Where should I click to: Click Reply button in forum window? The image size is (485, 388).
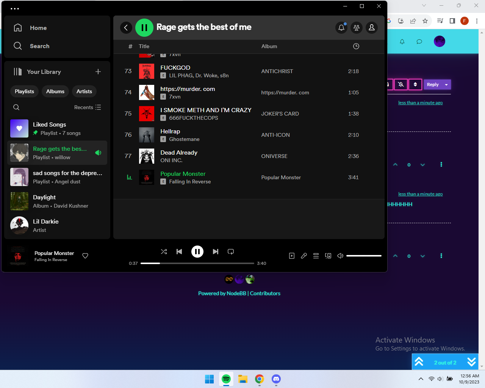tap(433, 84)
